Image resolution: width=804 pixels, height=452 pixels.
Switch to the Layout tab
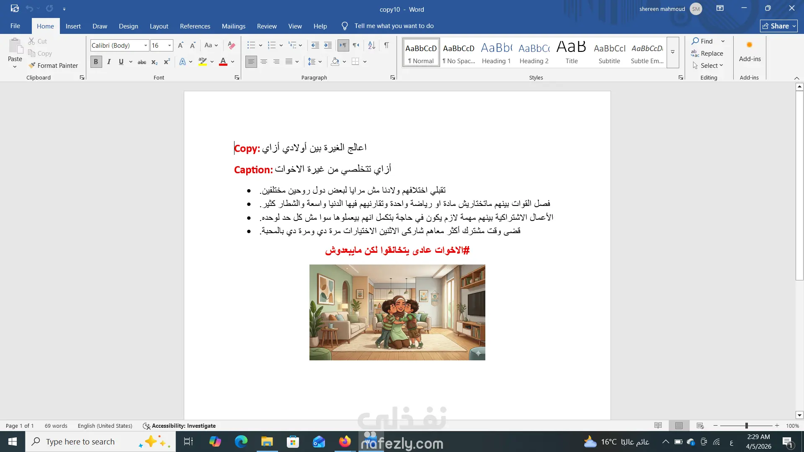click(x=159, y=26)
